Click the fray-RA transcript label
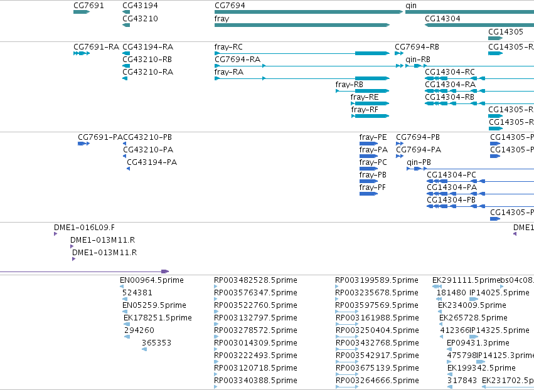Screen dimensions: 534x390 pyautogui.click(x=229, y=72)
